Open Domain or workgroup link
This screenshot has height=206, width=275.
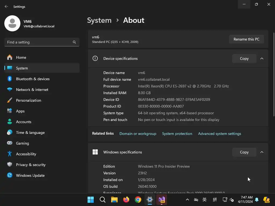point(138,134)
